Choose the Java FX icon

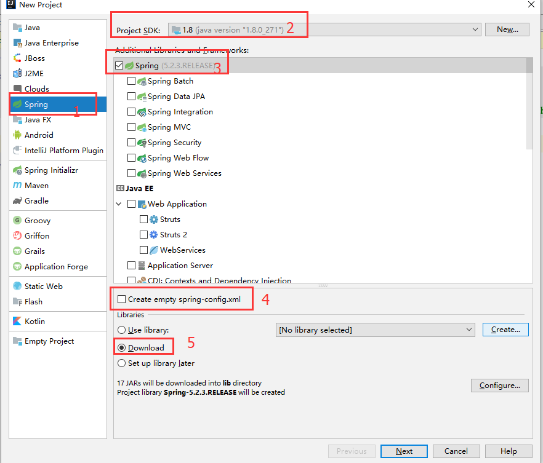(17, 120)
